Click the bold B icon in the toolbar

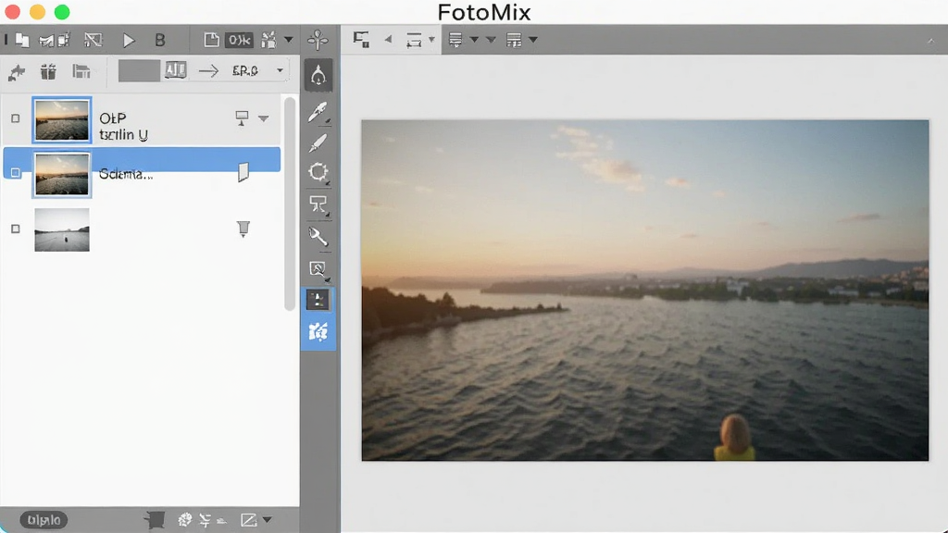pyautogui.click(x=160, y=41)
